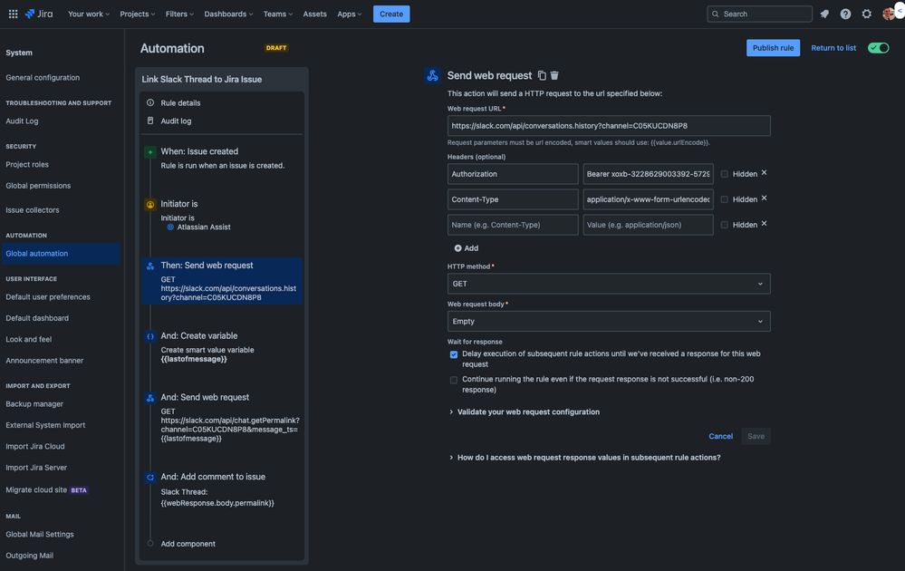
Task: Open Project roles in the sidebar
Action: tap(27, 165)
